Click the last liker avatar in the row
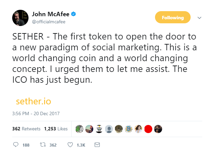The height and width of the screenshot is (154, 213). tap(158, 129)
